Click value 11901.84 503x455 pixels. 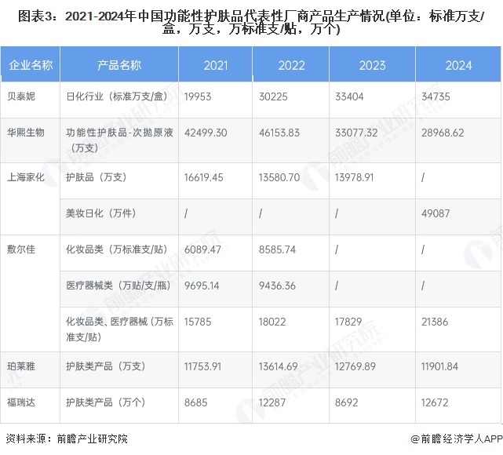(x=439, y=366)
